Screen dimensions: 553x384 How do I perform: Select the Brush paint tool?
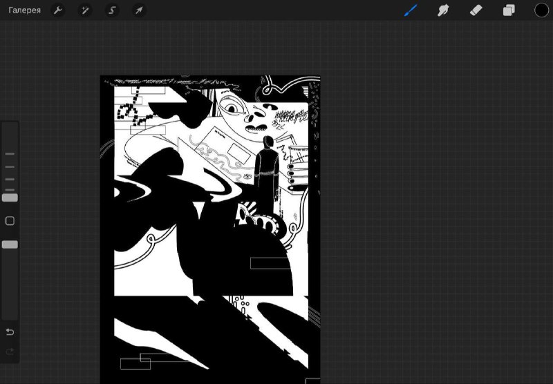point(411,10)
